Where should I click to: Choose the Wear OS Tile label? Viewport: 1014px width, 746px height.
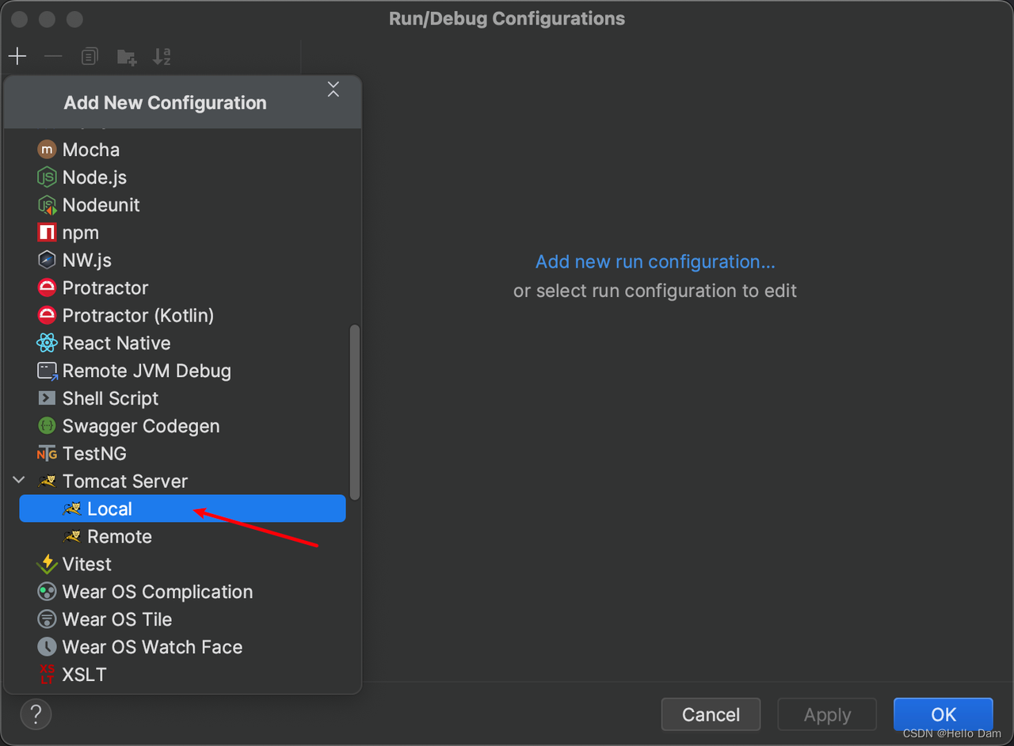click(117, 619)
